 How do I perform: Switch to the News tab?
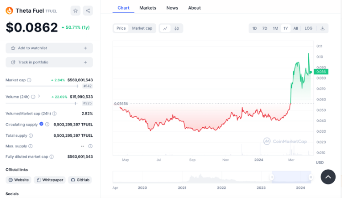click(x=172, y=8)
